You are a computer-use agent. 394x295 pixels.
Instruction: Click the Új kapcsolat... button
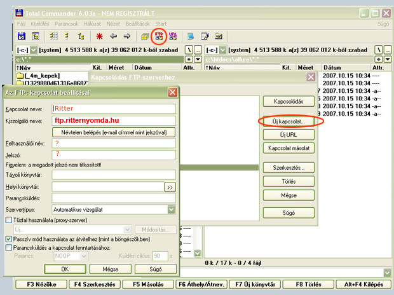(288, 120)
